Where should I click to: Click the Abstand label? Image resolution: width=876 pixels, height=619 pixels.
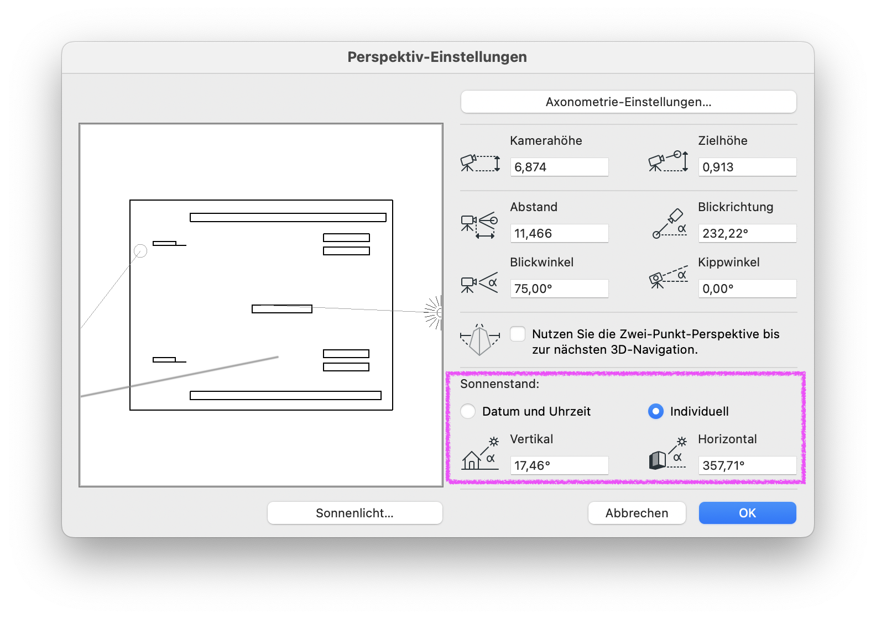pyautogui.click(x=534, y=207)
